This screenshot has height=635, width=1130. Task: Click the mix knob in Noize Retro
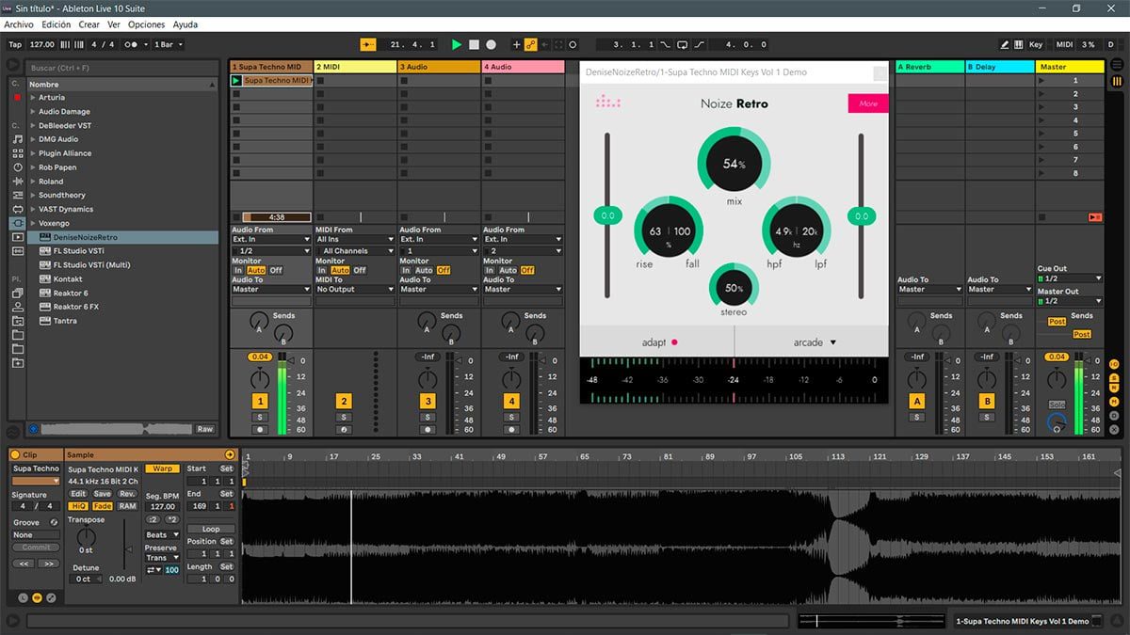click(734, 164)
